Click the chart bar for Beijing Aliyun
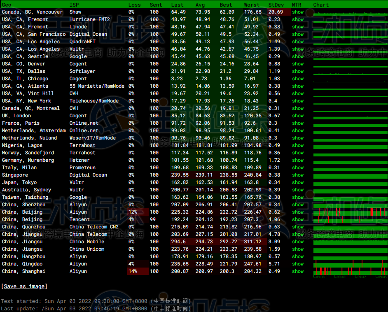388x312 pixels. click(350, 212)
